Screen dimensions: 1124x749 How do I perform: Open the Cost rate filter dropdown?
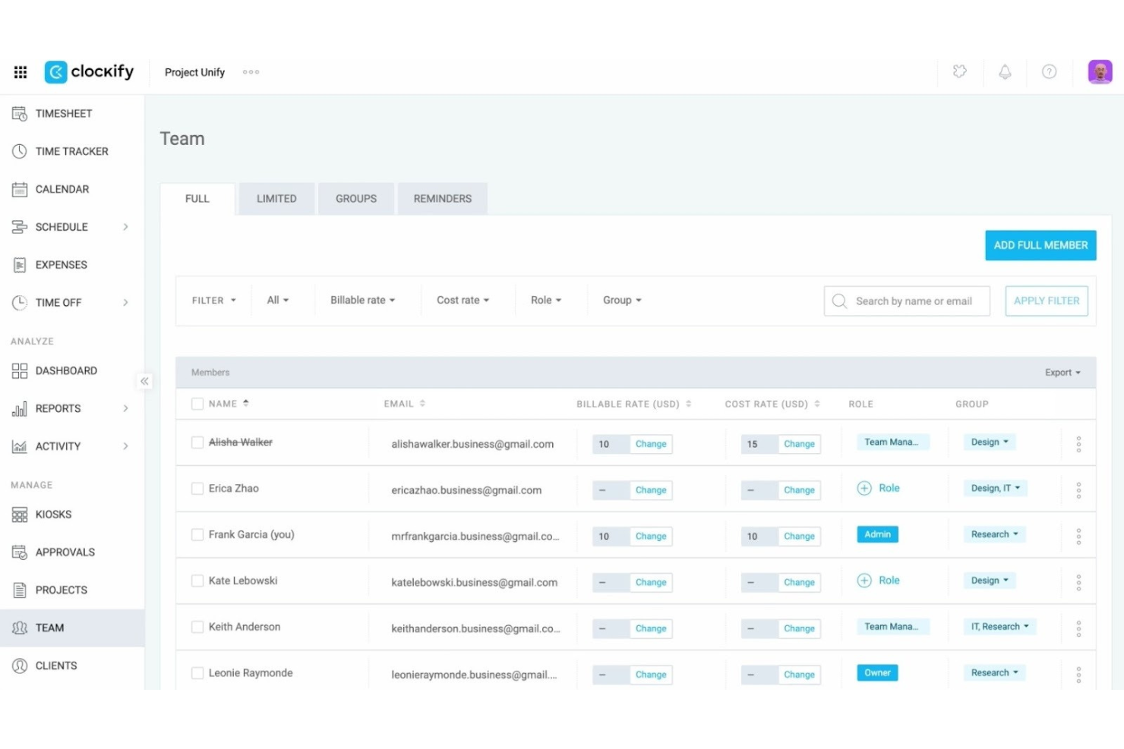tap(463, 300)
